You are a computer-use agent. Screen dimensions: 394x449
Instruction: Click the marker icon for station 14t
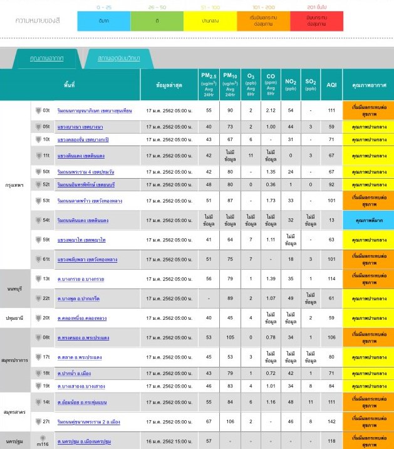[x=38, y=402]
